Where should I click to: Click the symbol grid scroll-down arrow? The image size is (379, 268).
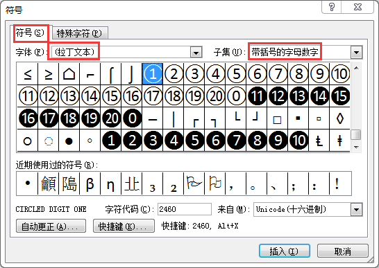pos(356,147)
